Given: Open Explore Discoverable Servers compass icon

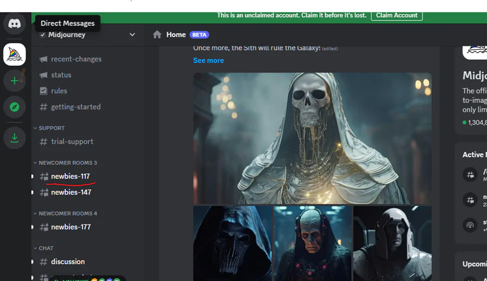Looking at the screenshot, I should click(x=14, y=107).
